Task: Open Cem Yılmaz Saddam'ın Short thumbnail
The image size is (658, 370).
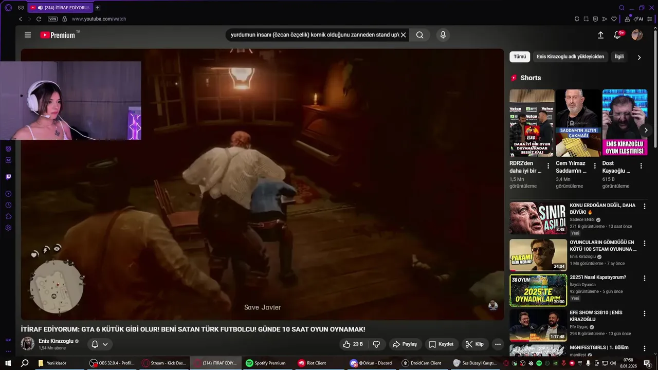Action: pos(578,123)
